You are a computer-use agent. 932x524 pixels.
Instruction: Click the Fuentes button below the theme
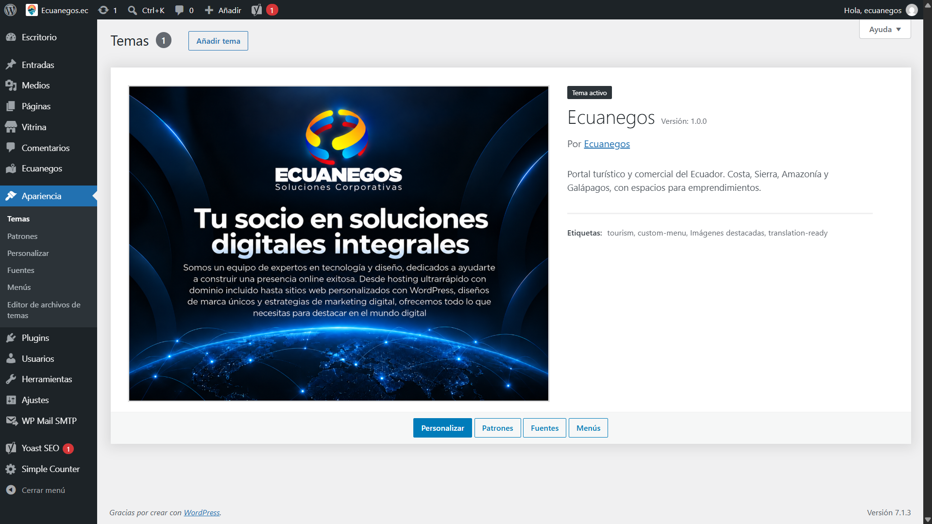(x=544, y=428)
